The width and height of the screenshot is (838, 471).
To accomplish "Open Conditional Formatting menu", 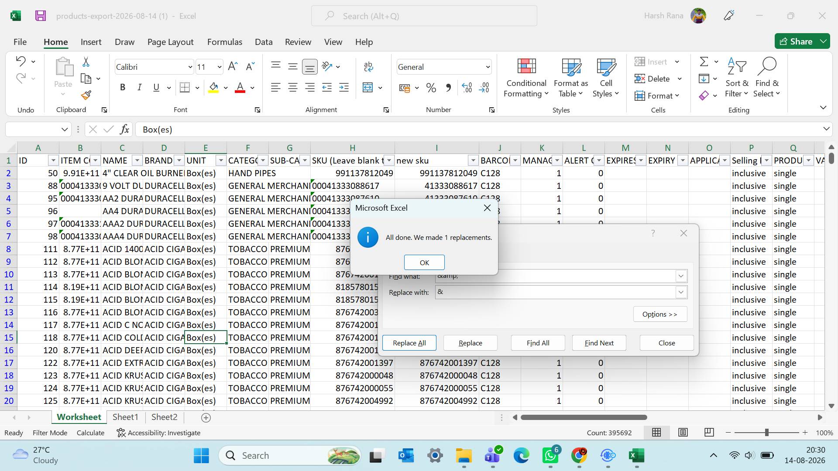I will (x=526, y=78).
